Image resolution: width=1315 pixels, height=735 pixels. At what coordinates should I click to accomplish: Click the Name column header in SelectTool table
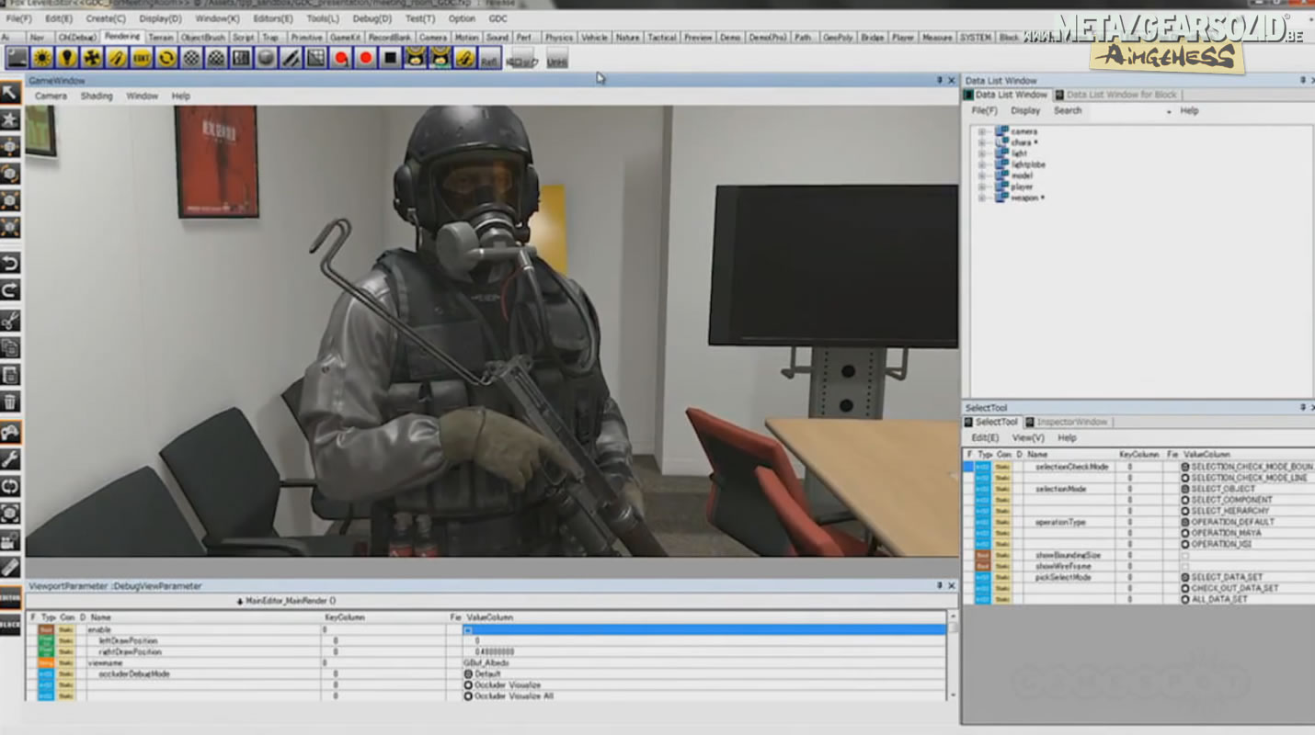[1037, 454]
